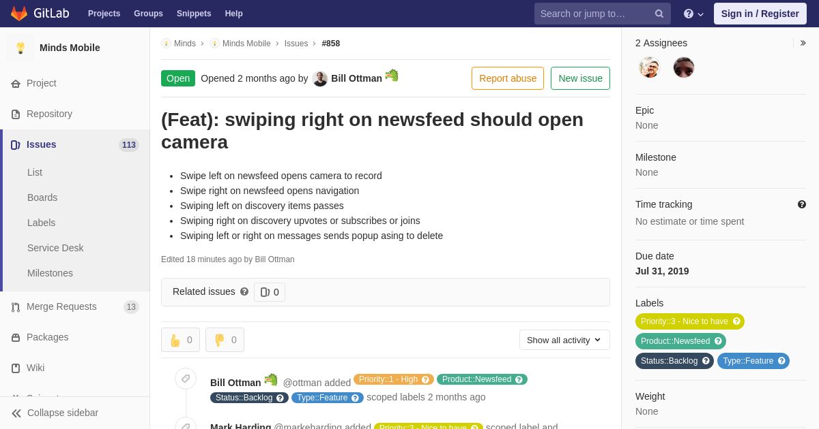Click the Report abuse button
819x429 pixels.
pyautogui.click(x=508, y=78)
